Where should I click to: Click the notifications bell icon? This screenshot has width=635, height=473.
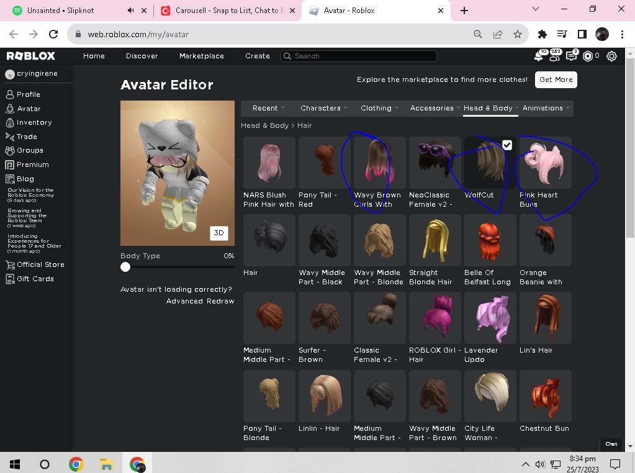tap(538, 56)
